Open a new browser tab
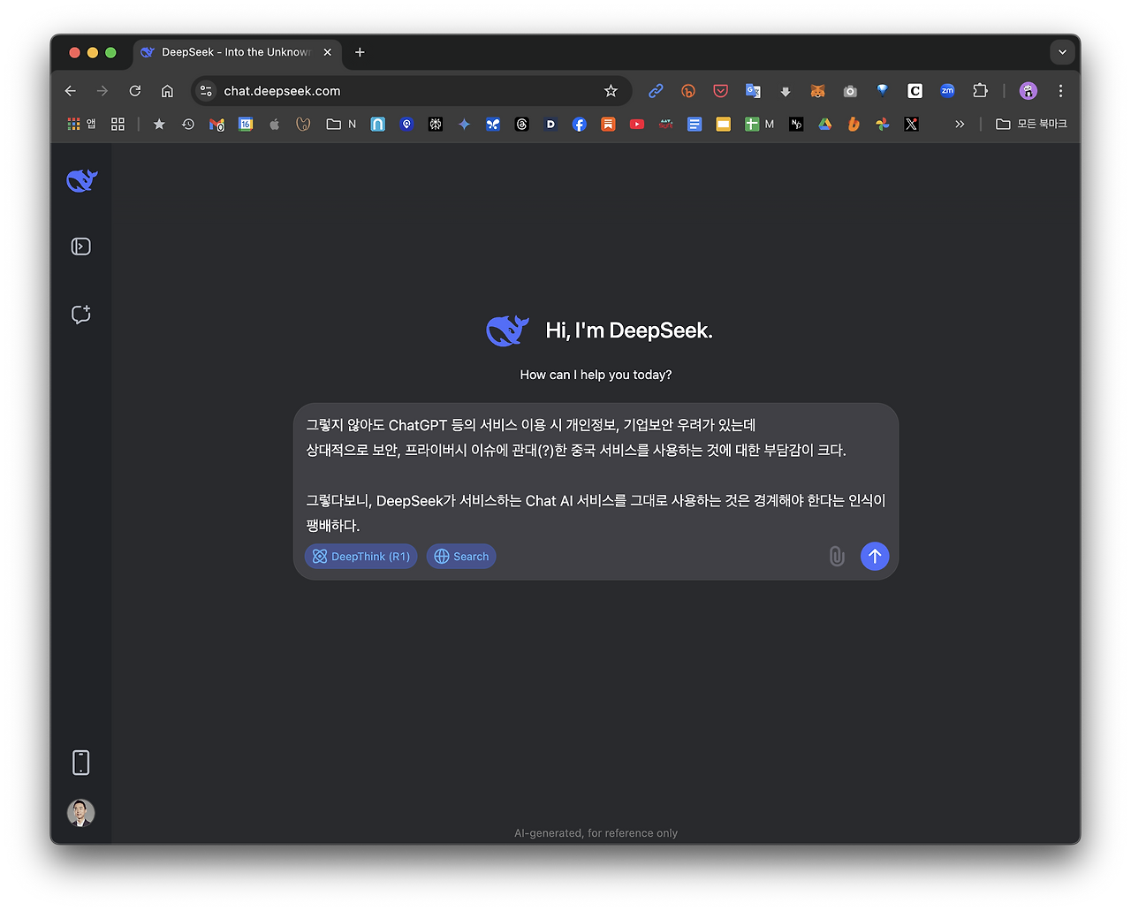Screen dimensions: 1131x911 click(x=360, y=52)
